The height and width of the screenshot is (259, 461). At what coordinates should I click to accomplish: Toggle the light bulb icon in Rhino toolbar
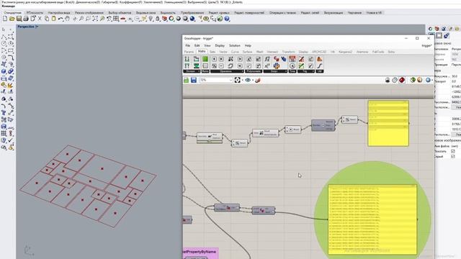point(151,19)
